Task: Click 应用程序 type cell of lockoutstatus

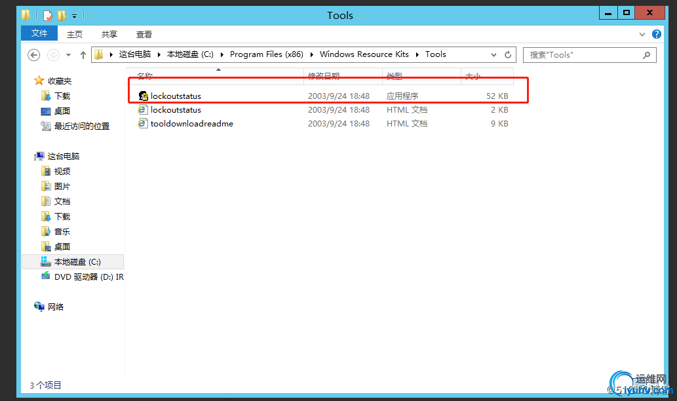Action: (x=402, y=96)
